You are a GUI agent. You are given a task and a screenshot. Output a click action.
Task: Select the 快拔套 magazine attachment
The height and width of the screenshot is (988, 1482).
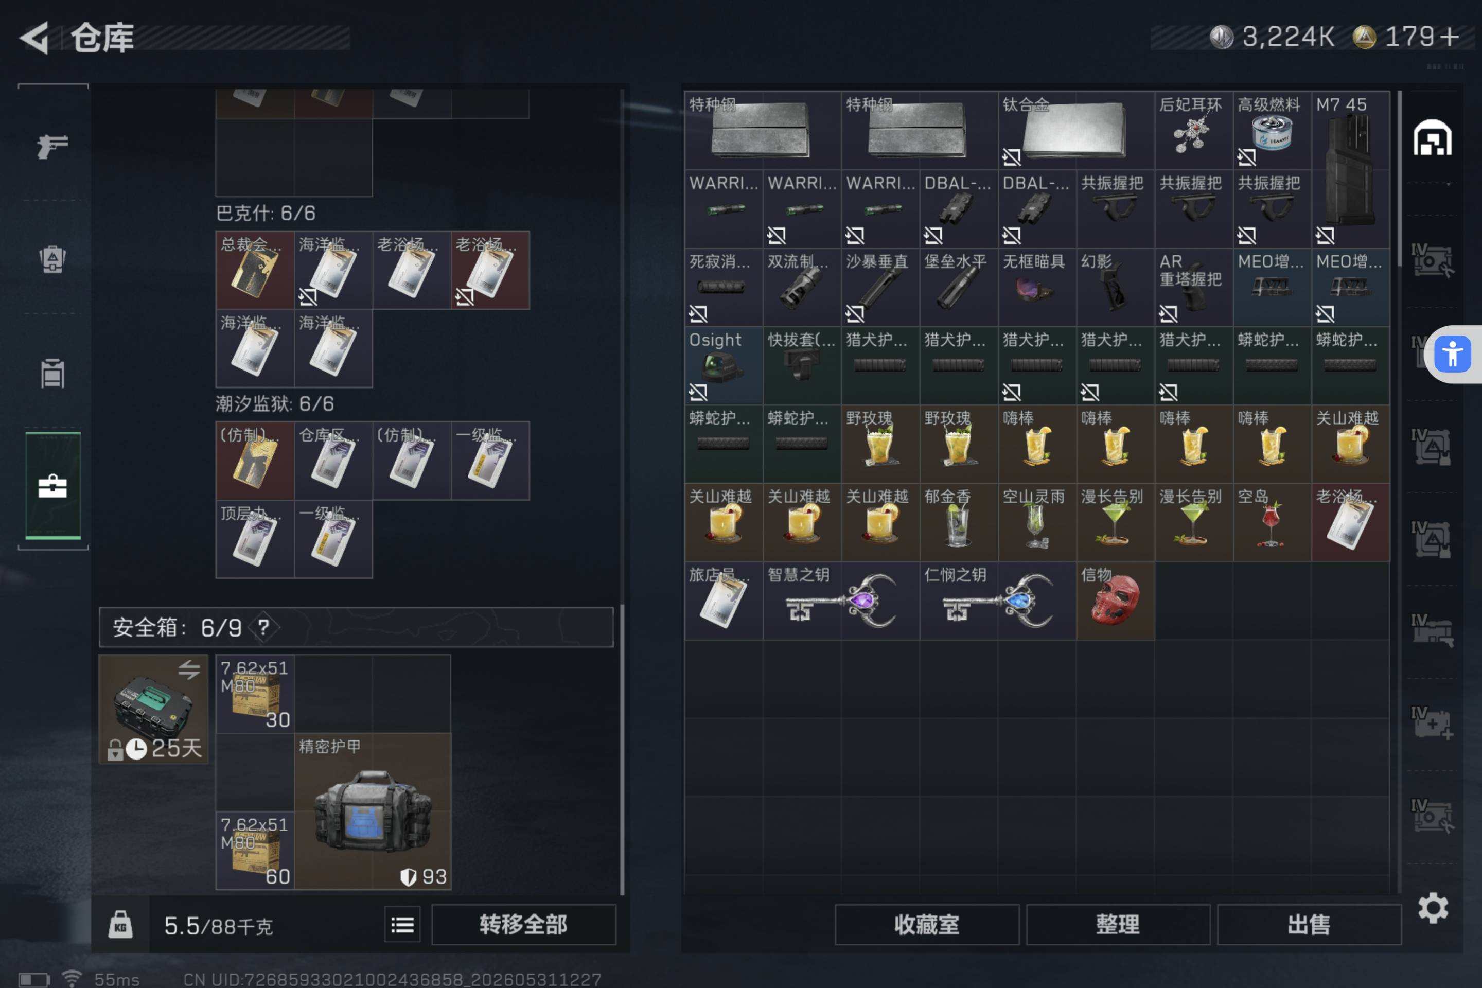pyautogui.click(x=802, y=365)
